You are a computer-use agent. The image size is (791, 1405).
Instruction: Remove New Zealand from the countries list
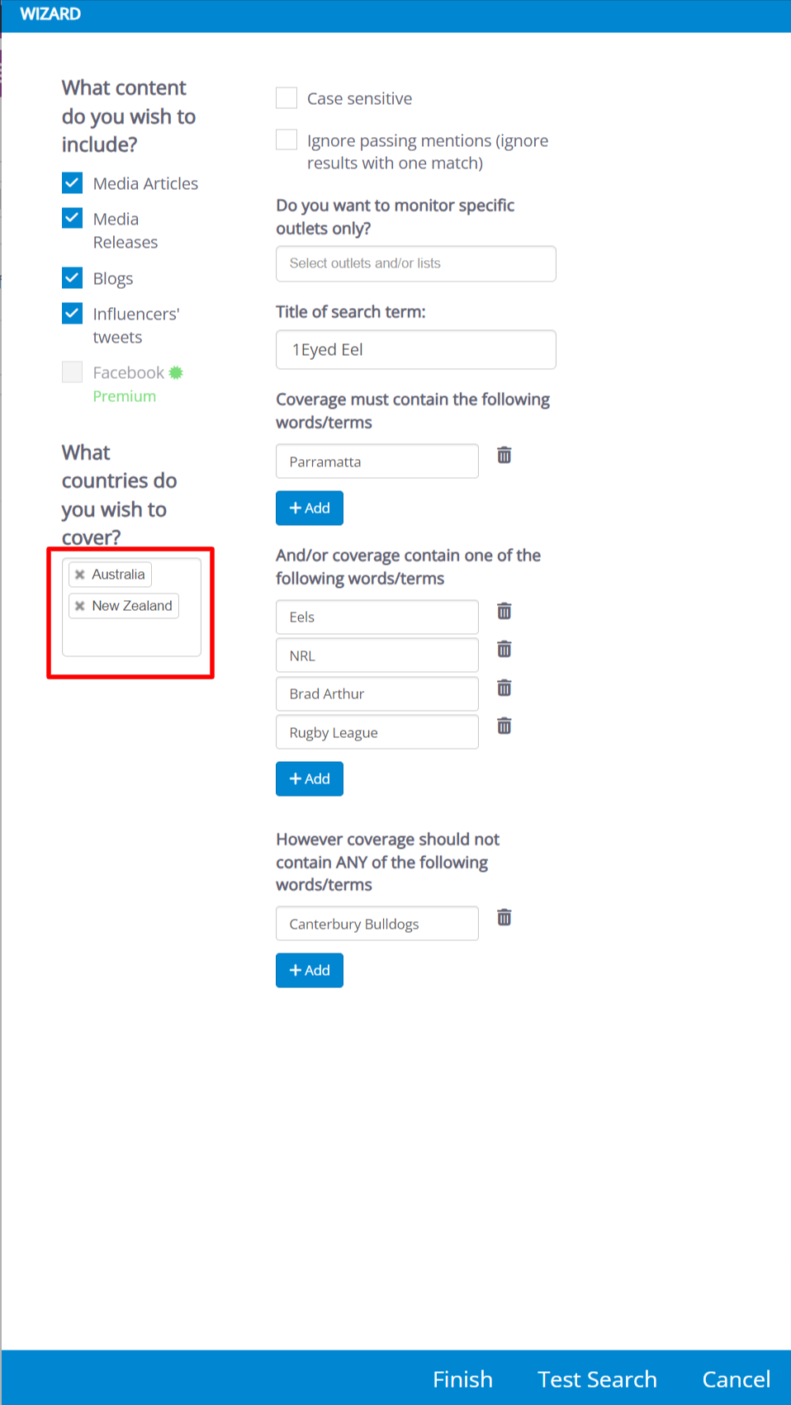(x=80, y=606)
